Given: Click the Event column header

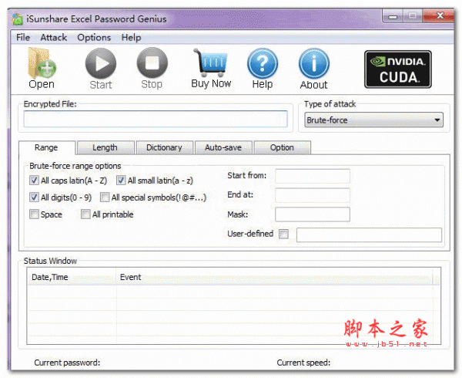Looking at the screenshot, I should tap(274, 277).
